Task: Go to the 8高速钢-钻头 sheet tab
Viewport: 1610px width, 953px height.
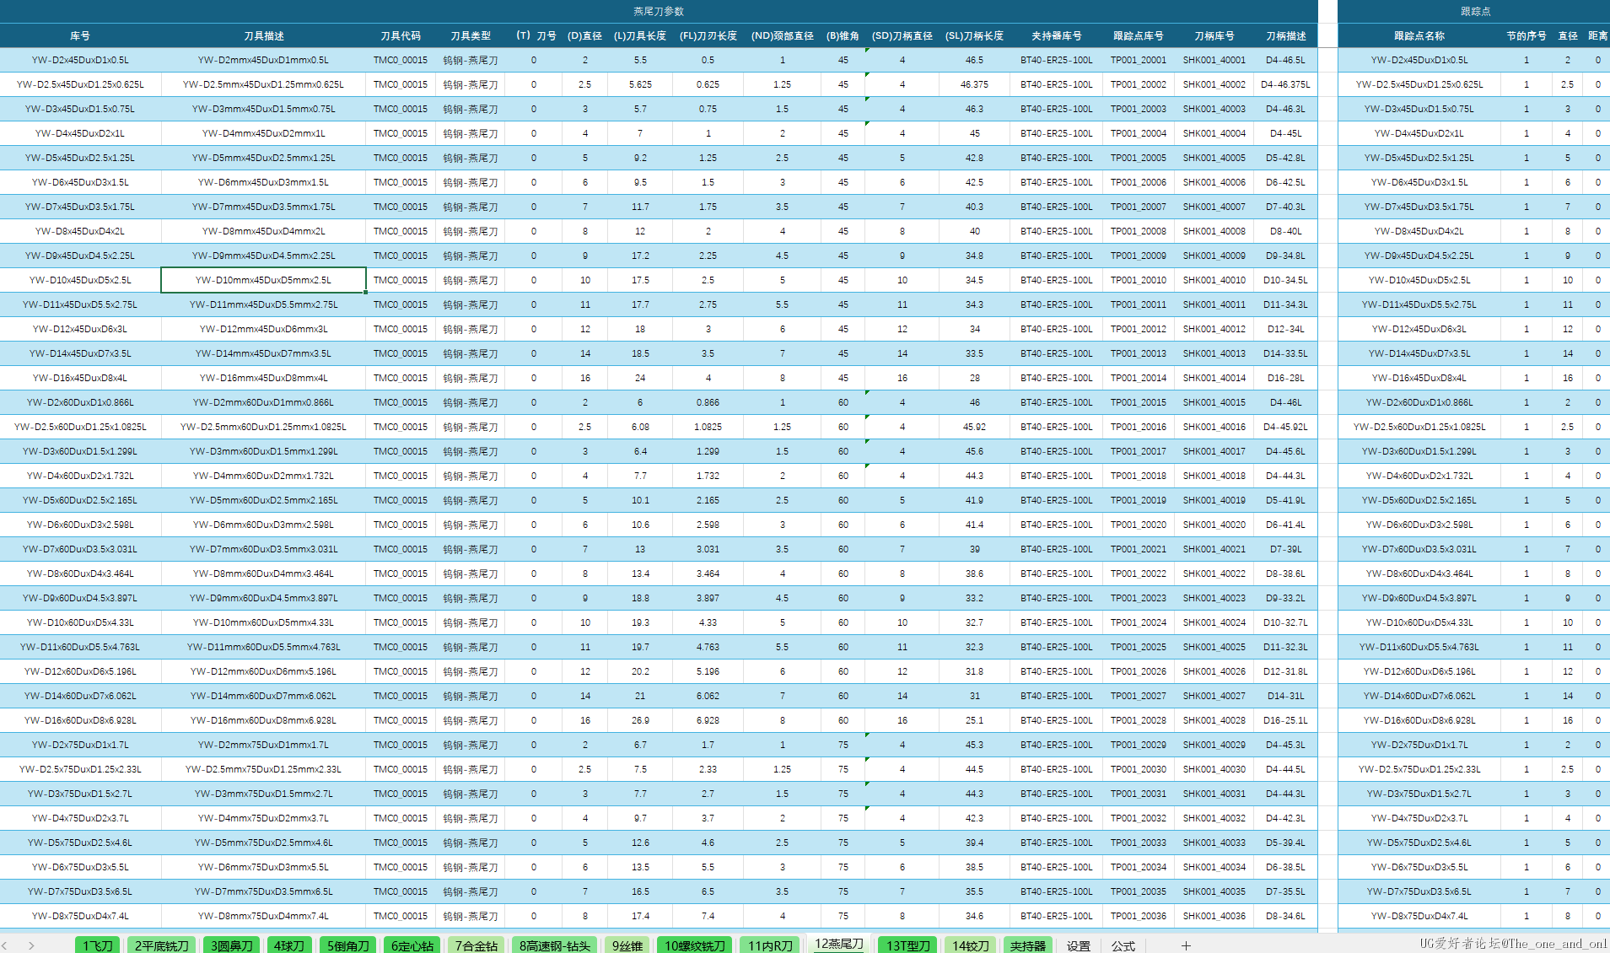Action: pyautogui.click(x=555, y=945)
